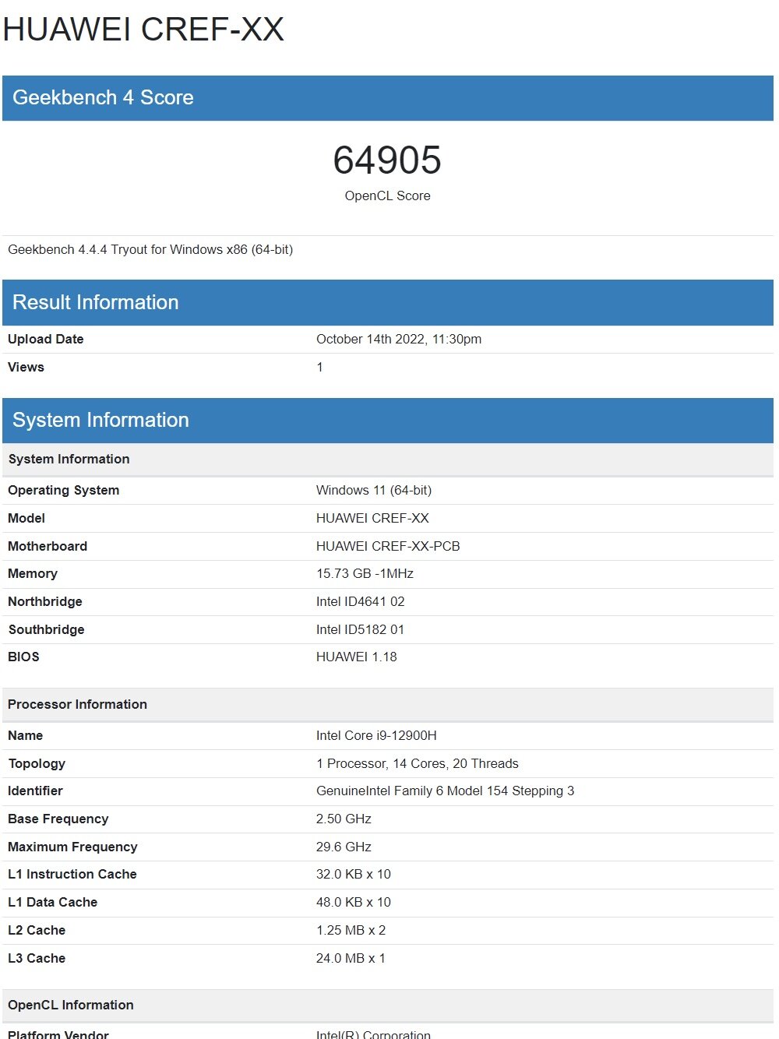Click the blue "System Information" section header
This screenshot has width=779, height=1039.
pyautogui.click(x=388, y=421)
